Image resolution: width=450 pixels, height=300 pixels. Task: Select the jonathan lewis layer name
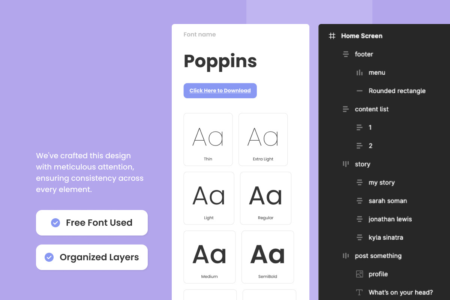click(390, 219)
